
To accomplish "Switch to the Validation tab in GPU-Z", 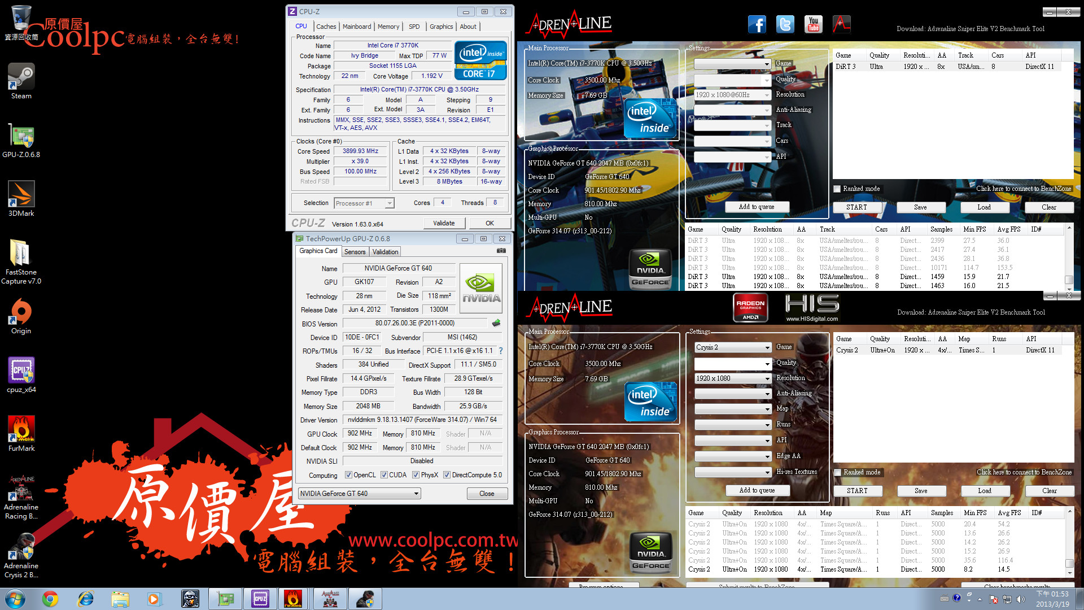I will coord(386,252).
